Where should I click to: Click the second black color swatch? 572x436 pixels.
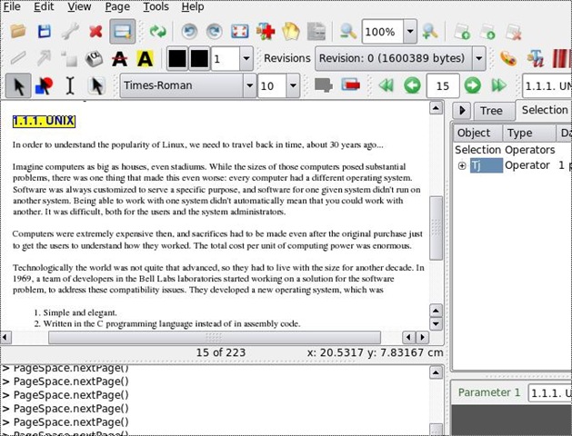(199, 58)
